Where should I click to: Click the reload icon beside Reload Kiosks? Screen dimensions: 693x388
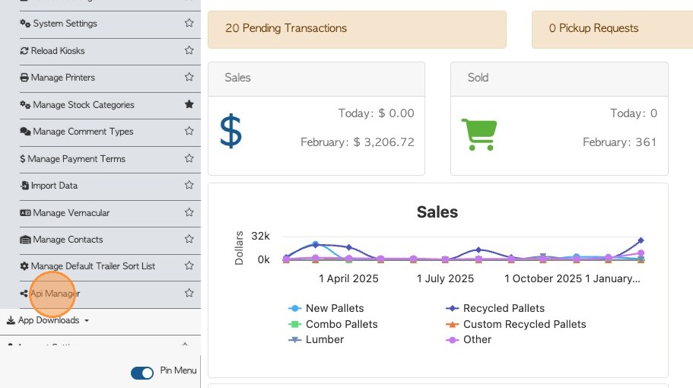point(24,51)
